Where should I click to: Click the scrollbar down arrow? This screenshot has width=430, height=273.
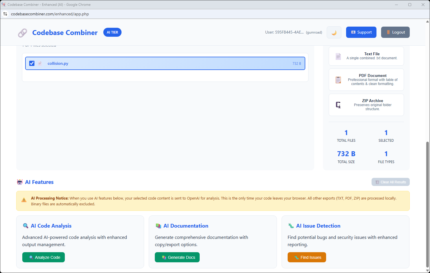tap(428, 271)
